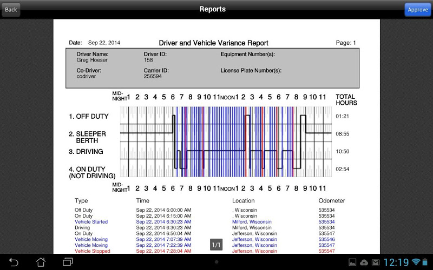
Task: Click the Back button
Action: pyautogui.click(x=11, y=10)
